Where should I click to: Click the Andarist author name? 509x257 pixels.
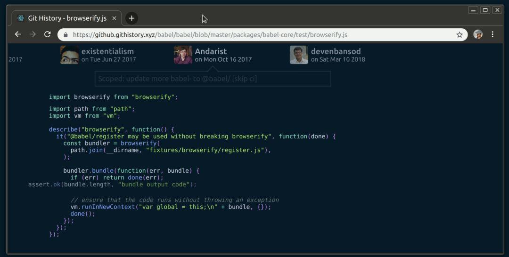click(211, 51)
